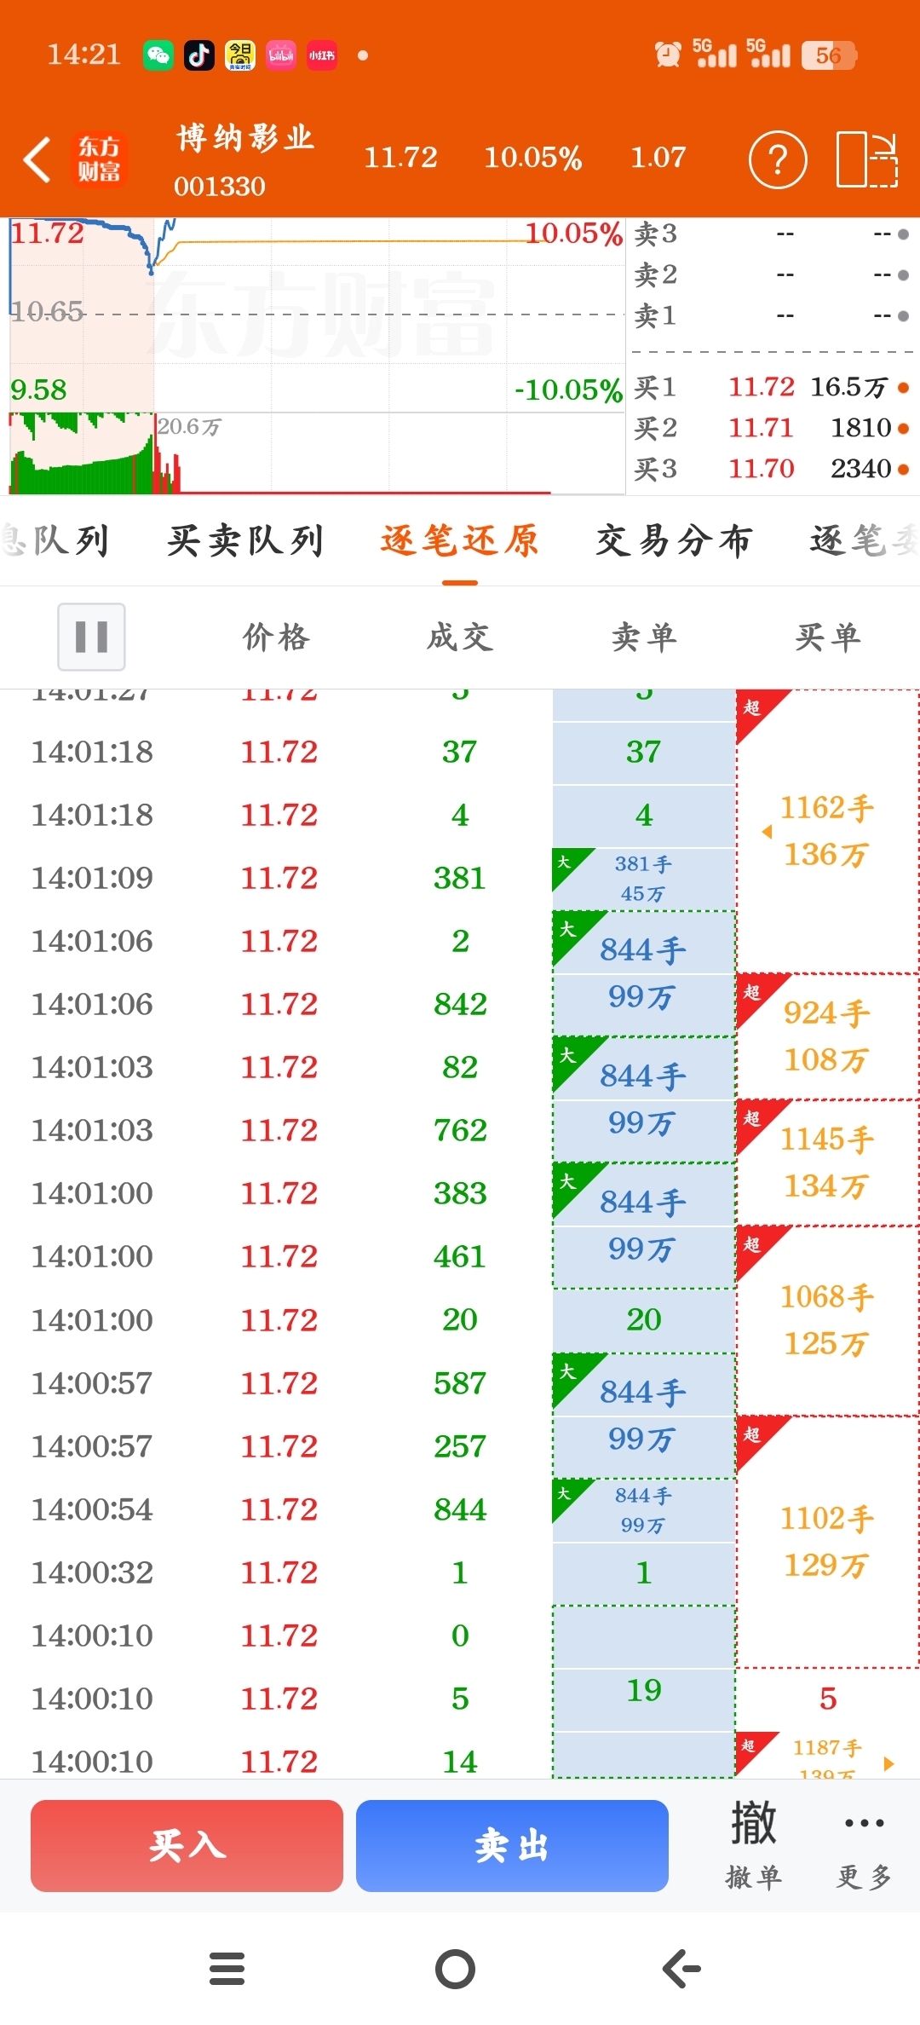The height and width of the screenshot is (2025, 920).
Task: Open the 东方财富 logo
Action: [x=100, y=159]
